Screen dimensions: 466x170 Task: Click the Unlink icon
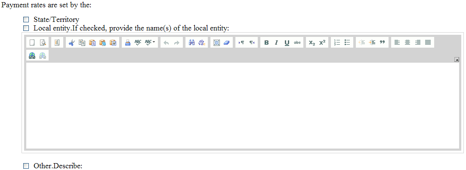43,55
